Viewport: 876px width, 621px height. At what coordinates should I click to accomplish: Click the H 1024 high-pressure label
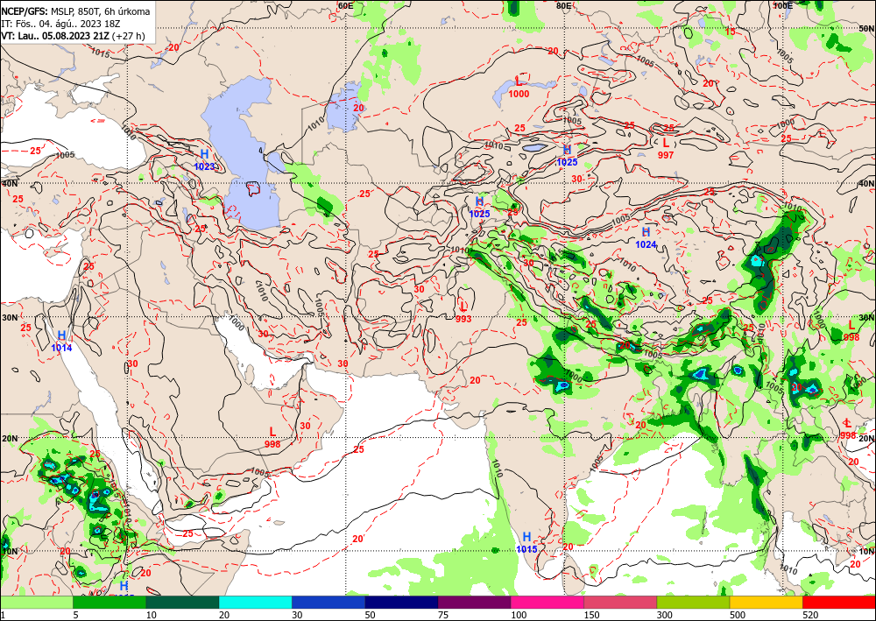646,236
